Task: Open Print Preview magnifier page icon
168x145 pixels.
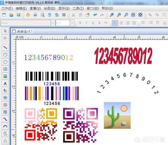Action: [43, 15]
